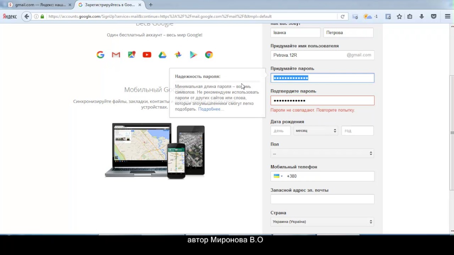Switch to the gmail.com Яндекс tab
The image size is (454, 255).
(x=39, y=5)
